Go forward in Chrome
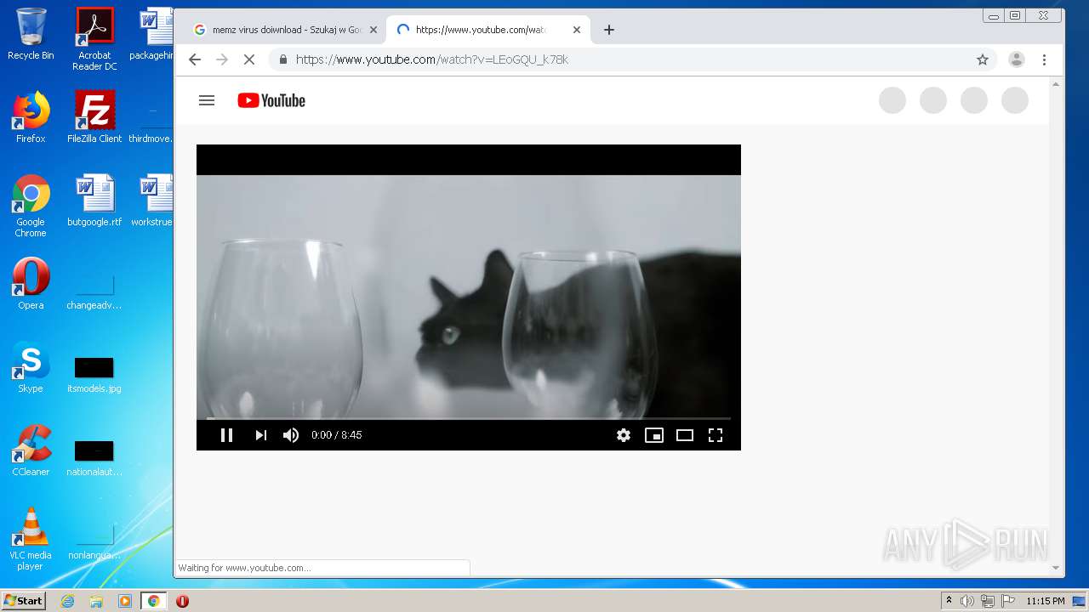 tap(222, 59)
